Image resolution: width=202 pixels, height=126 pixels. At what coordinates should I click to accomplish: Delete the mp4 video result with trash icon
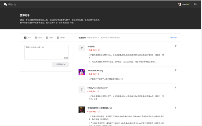coord(176,108)
